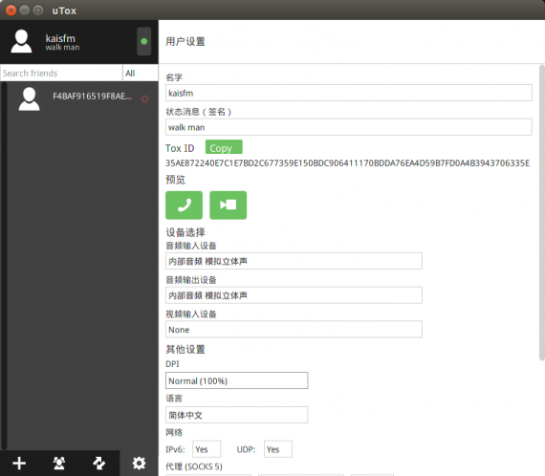545x476 pixels.
Task: Click the kaisfm profile avatar
Action: tap(21, 41)
